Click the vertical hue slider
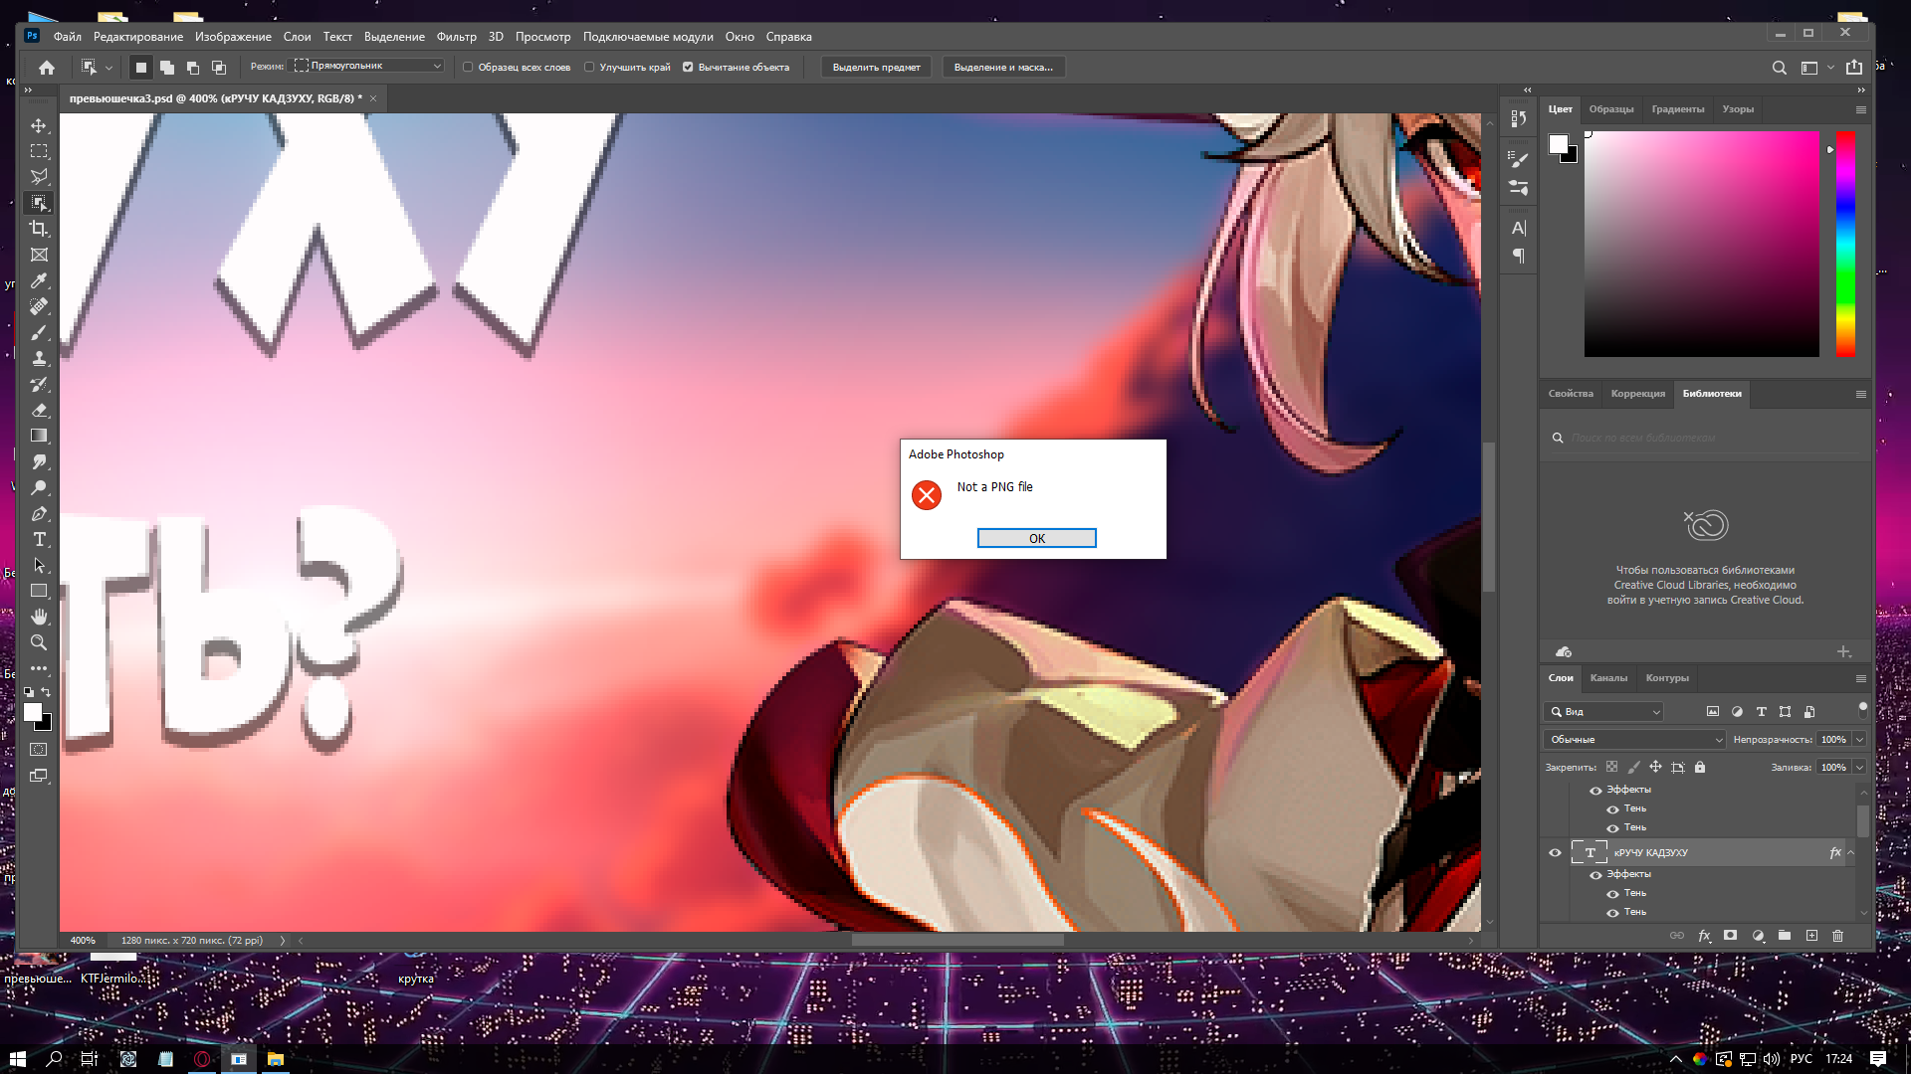The width and height of the screenshot is (1911, 1074). pyautogui.click(x=1845, y=244)
